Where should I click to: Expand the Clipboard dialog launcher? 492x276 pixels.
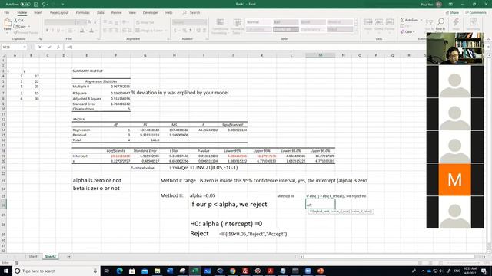[40, 39]
